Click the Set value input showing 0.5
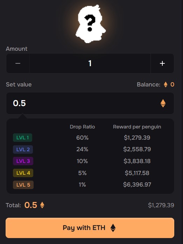 [x=90, y=103]
